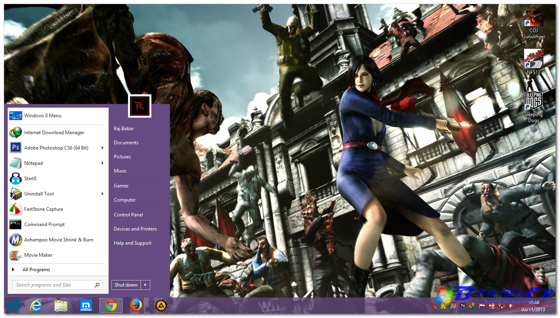The image size is (560, 318).
Task: Launch Internet Download Manager from the start menu
Action: click(58, 133)
